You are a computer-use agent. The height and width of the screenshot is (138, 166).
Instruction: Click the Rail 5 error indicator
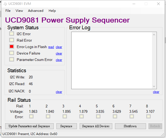(x=98, y=117)
